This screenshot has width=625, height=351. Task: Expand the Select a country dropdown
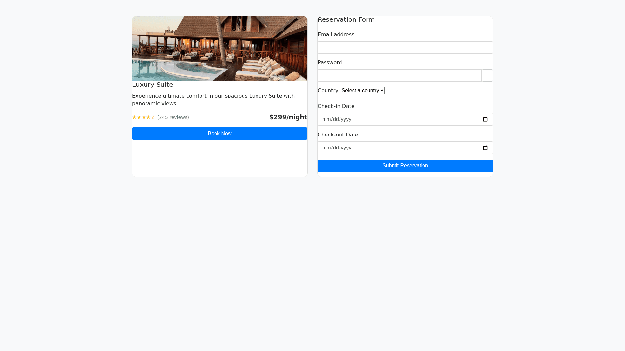(362, 91)
